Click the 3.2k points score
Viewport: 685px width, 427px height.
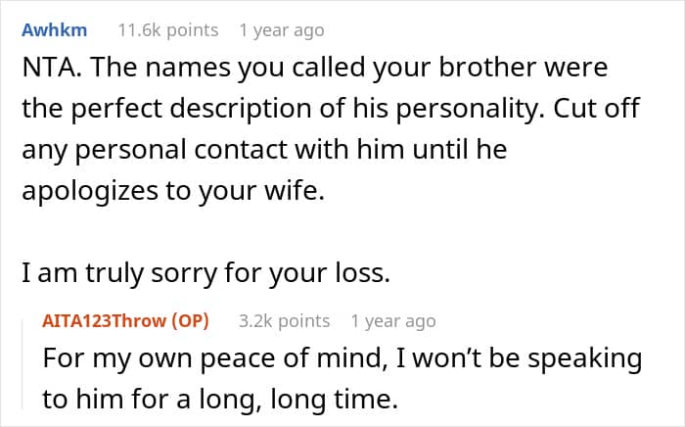tap(284, 320)
